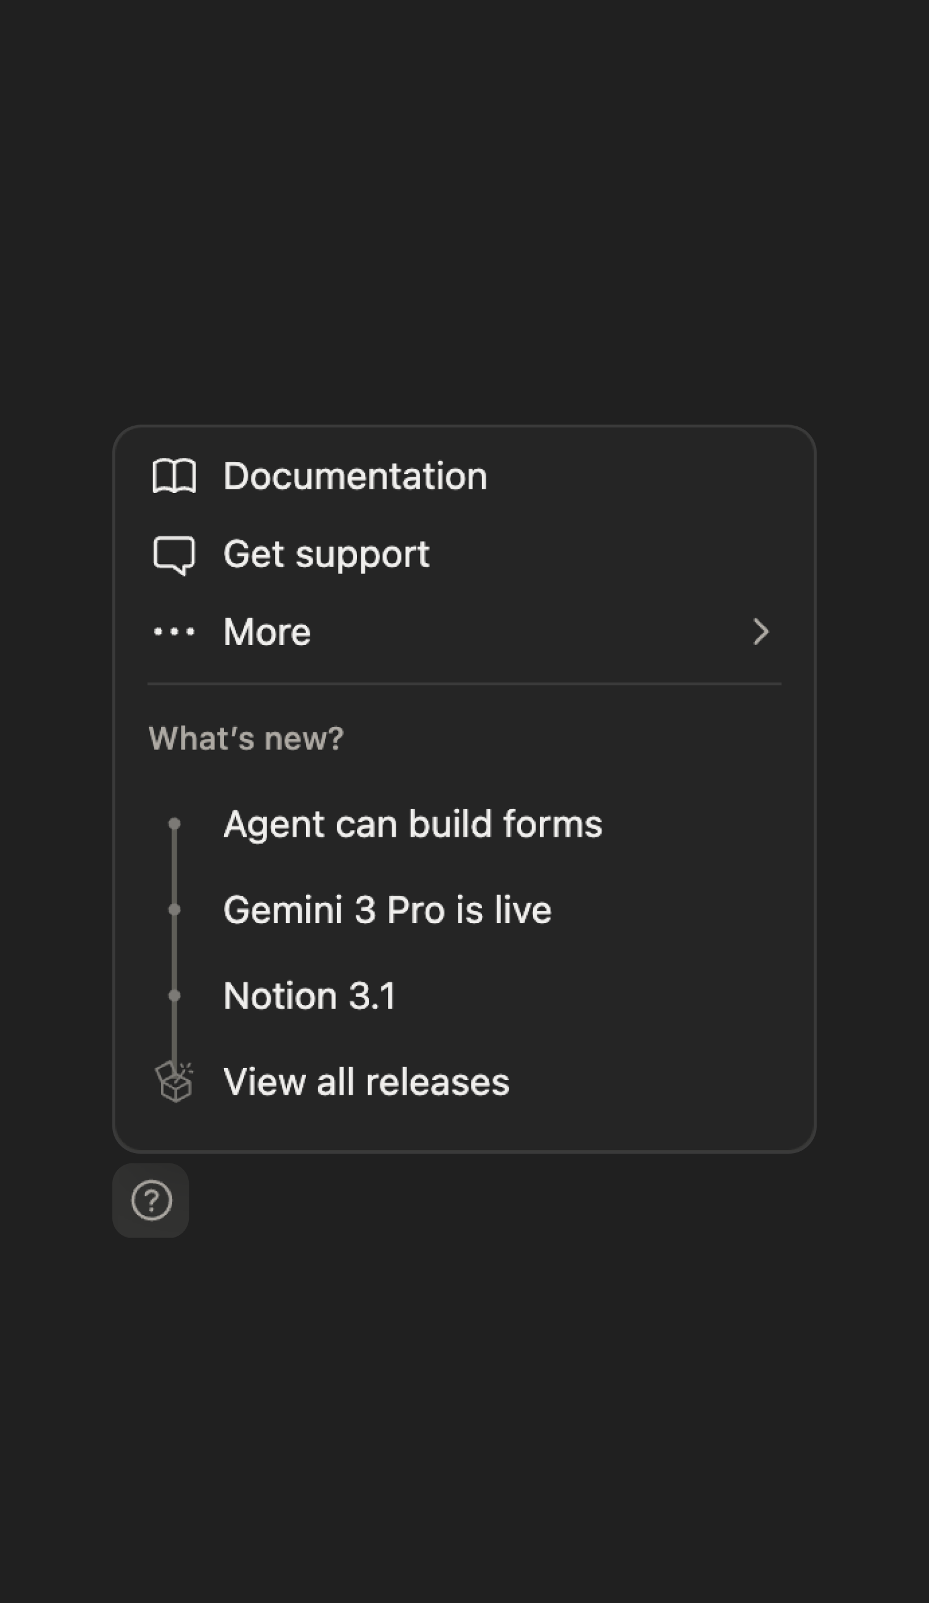929x1603 pixels.
Task: Open the Documentation menu entry
Action: coord(355,476)
